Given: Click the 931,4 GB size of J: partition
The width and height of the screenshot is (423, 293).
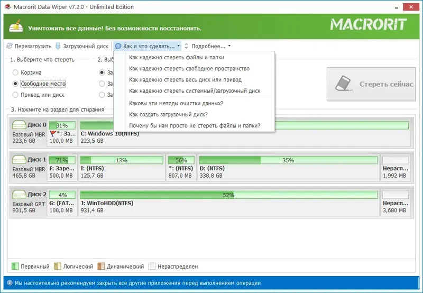Looking at the screenshot, I should point(92,210).
